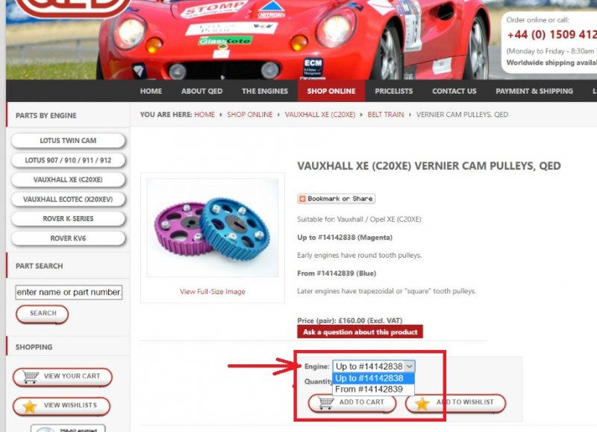
Task: Click the Belt Train breadcrumb link
Action: [x=385, y=115]
